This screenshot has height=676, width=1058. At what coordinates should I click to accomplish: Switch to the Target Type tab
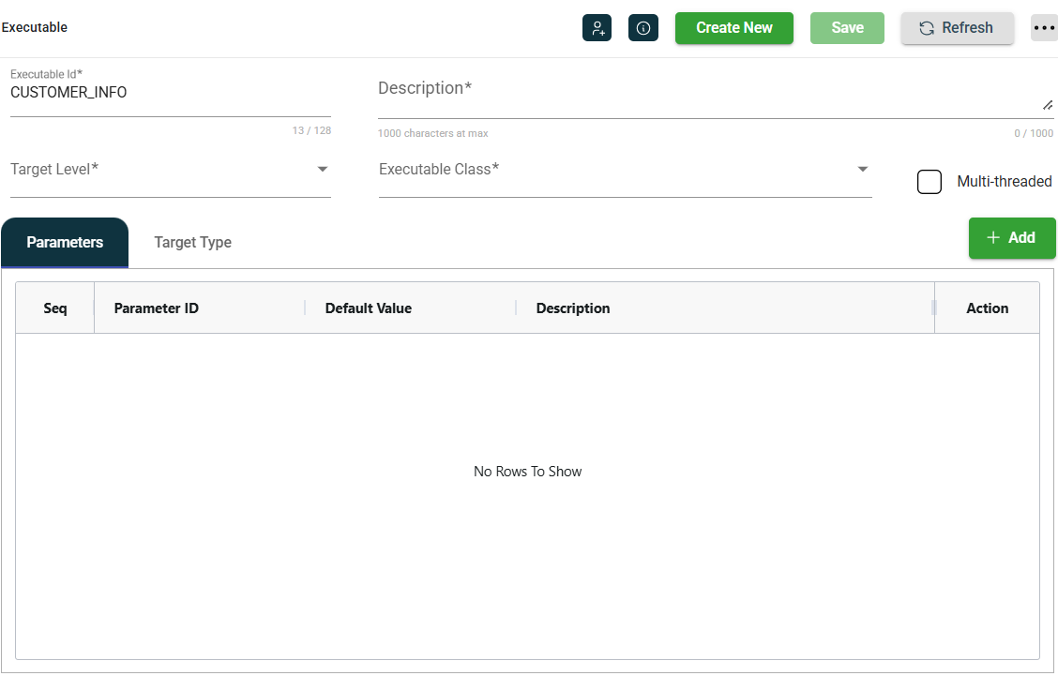(192, 243)
